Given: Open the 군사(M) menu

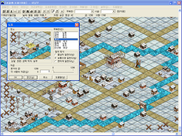Looking at the screenshot, I should pyautogui.click(x=73, y=7).
